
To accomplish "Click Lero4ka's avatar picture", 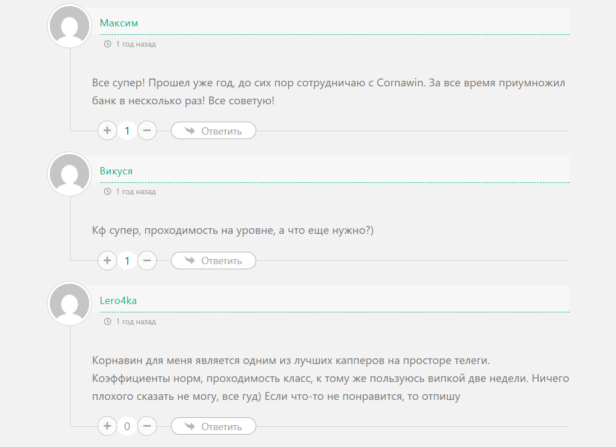I will (x=69, y=303).
